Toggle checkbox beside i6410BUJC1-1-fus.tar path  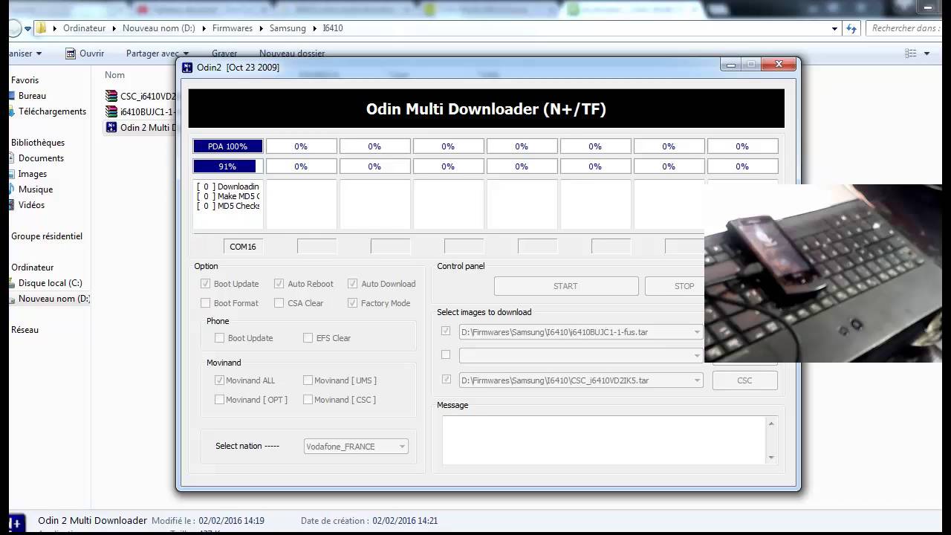(446, 331)
